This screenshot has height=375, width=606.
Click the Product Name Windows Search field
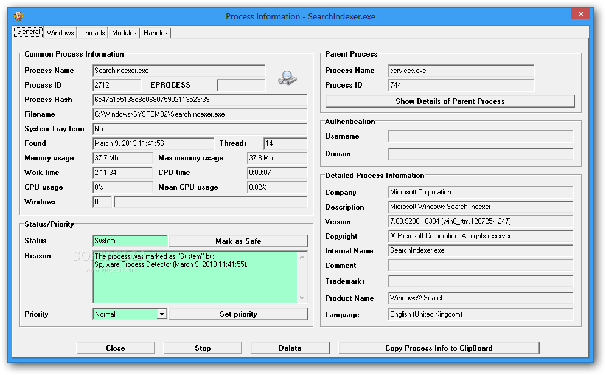point(481,298)
